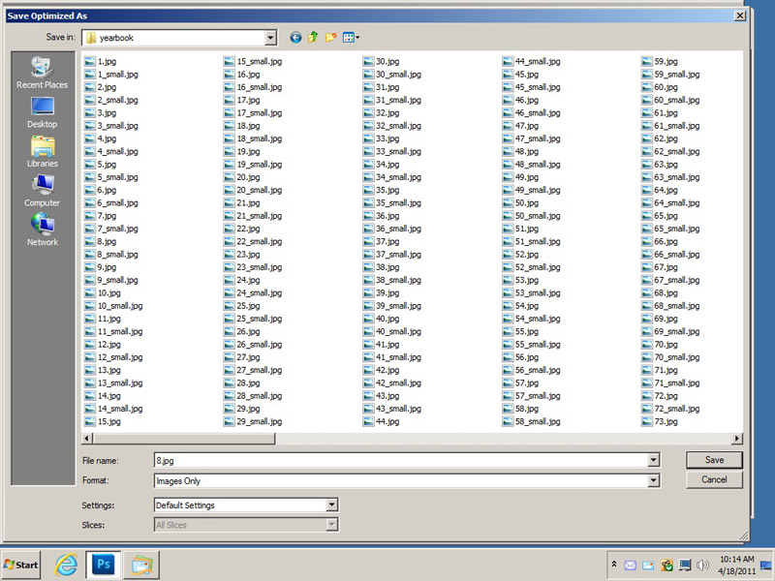
Task: Open the View Menu icon
Action: coord(349,38)
